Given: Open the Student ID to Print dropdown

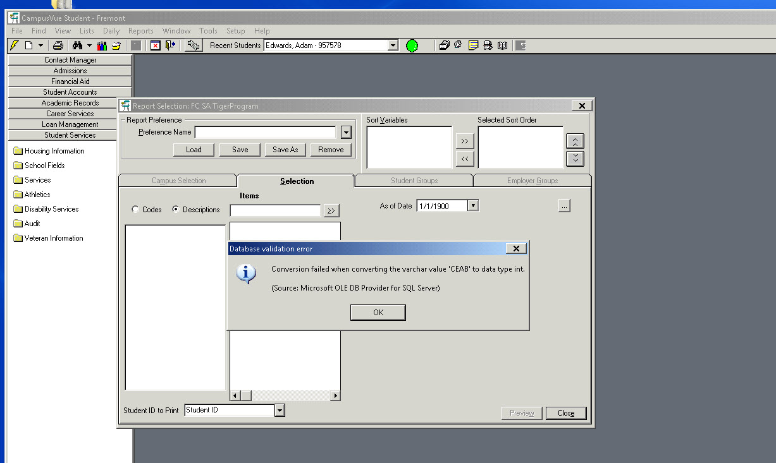Looking at the screenshot, I should [x=279, y=410].
